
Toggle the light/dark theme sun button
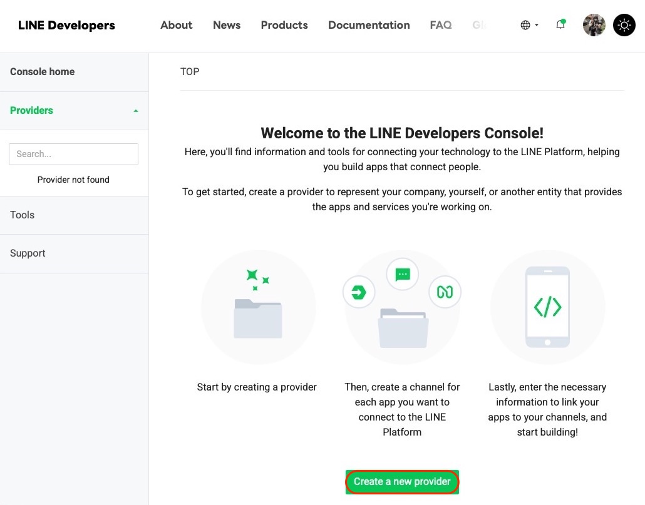coord(624,25)
